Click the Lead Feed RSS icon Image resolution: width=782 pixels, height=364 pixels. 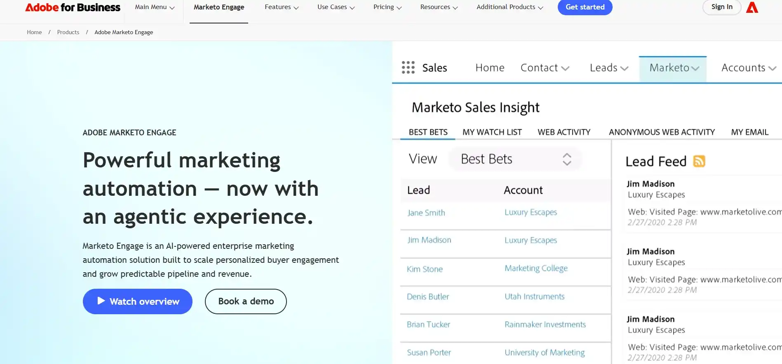(699, 161)
